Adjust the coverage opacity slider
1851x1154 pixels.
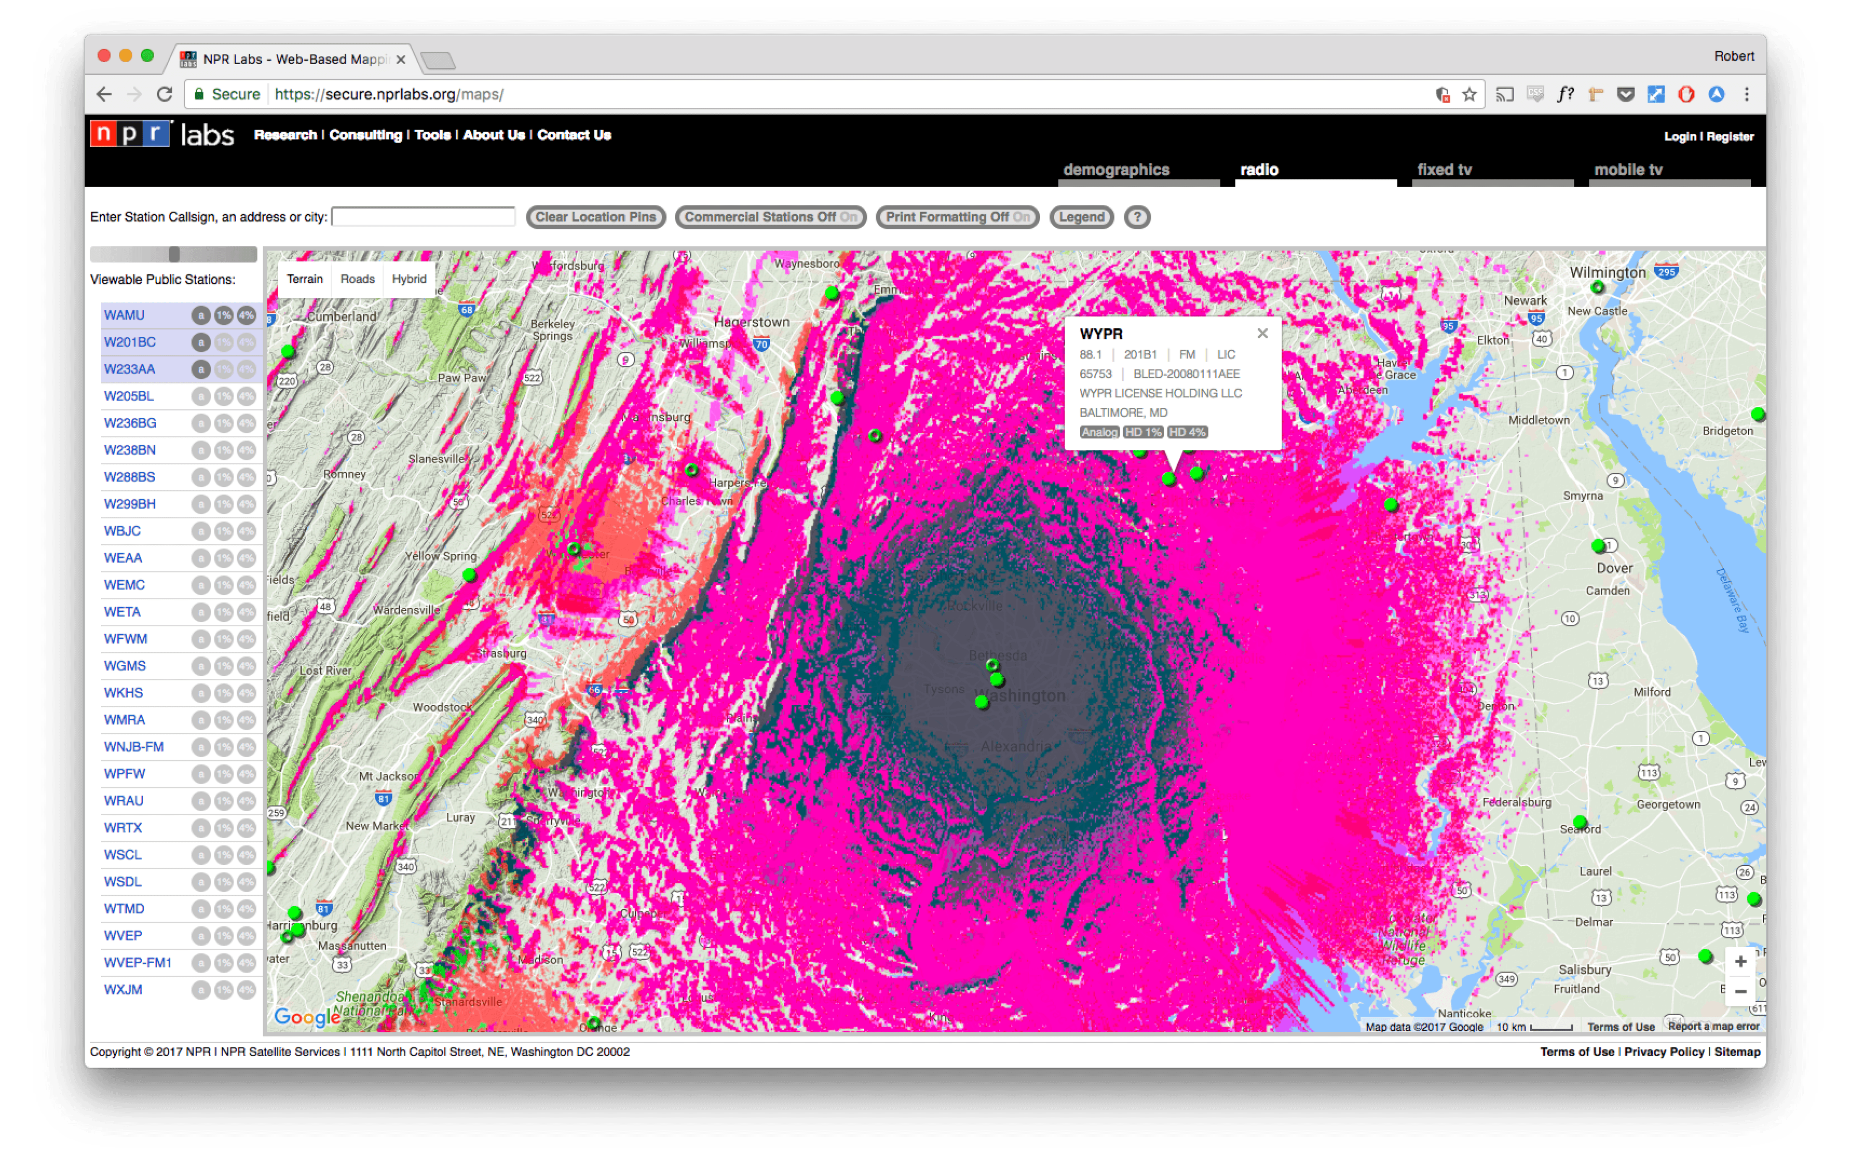174,254
